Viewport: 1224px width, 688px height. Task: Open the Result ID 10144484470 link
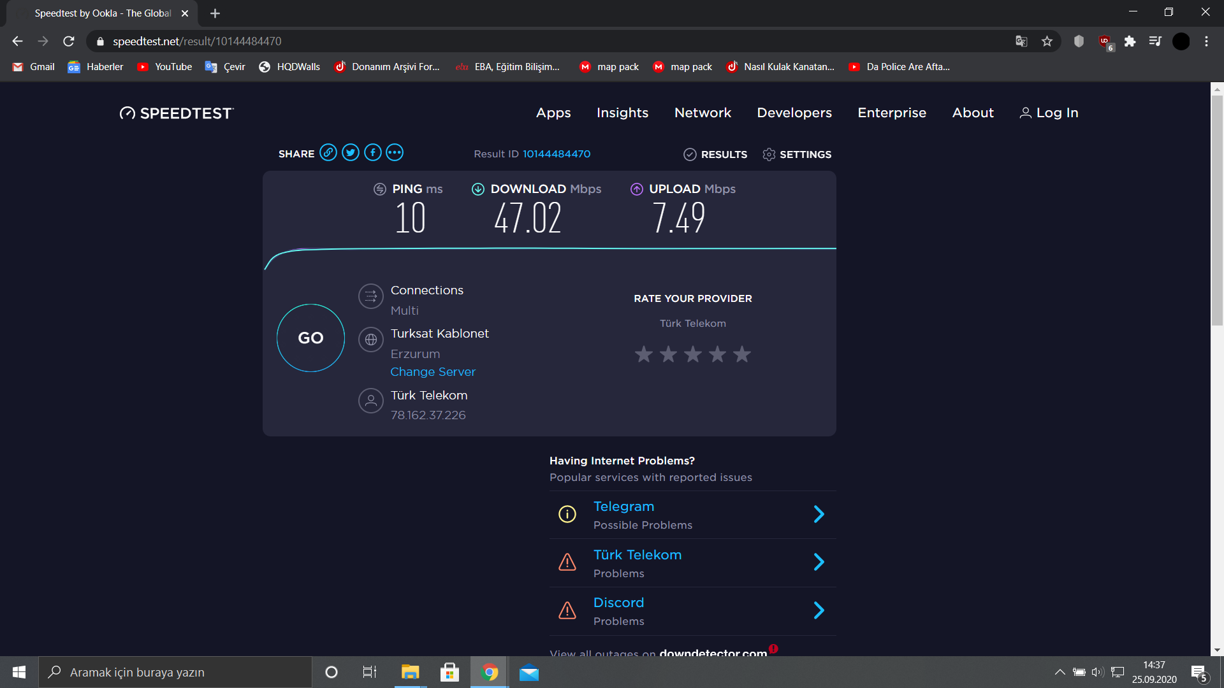557,154
